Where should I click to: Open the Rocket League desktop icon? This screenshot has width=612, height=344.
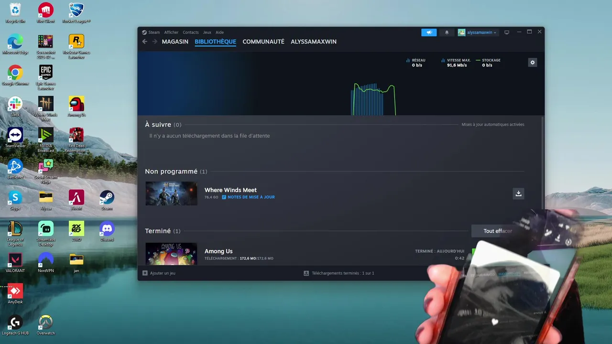click(x=76, y=12)
